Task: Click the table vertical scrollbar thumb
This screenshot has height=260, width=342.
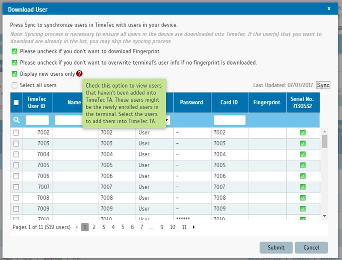Action: 324,141
